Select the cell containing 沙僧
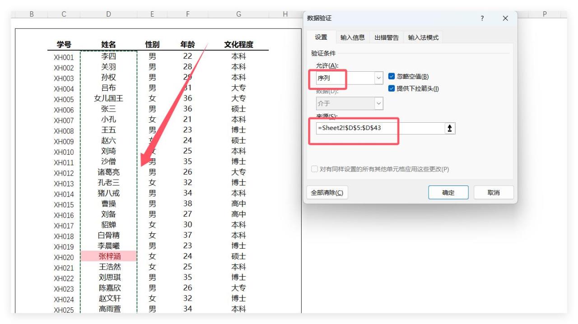 [x=108, y=162]
